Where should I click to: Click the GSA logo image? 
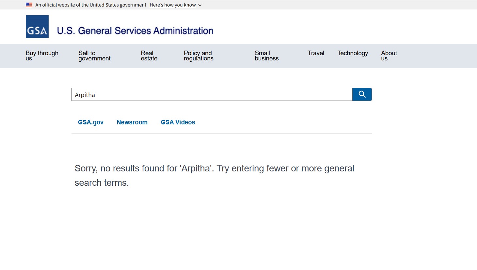(x=37, y=27)
